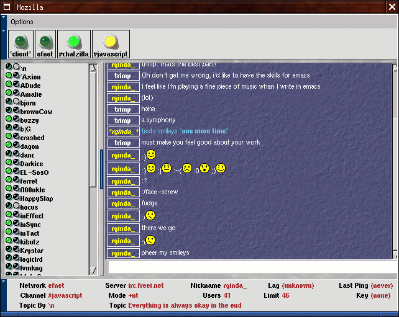Click the user list scrollbar down arrow
The image size is (399, 317).
pyautogui.click(x=93, y=270)
